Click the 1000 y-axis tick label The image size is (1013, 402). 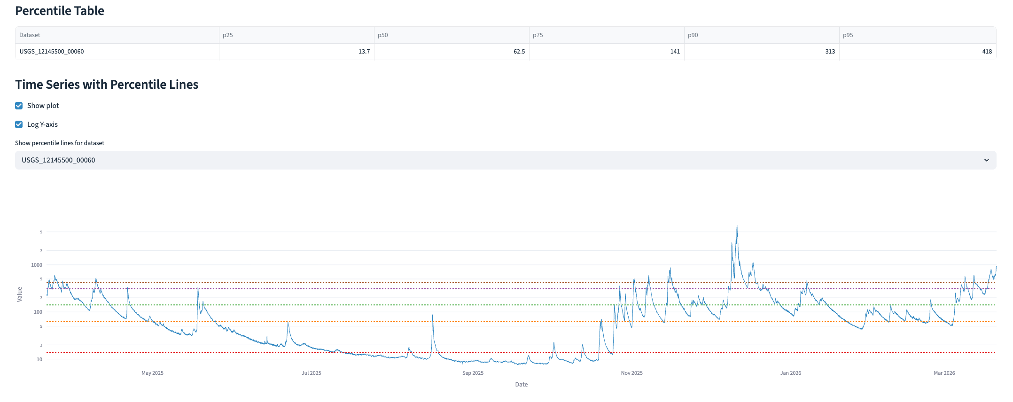(x=37, y=265)
